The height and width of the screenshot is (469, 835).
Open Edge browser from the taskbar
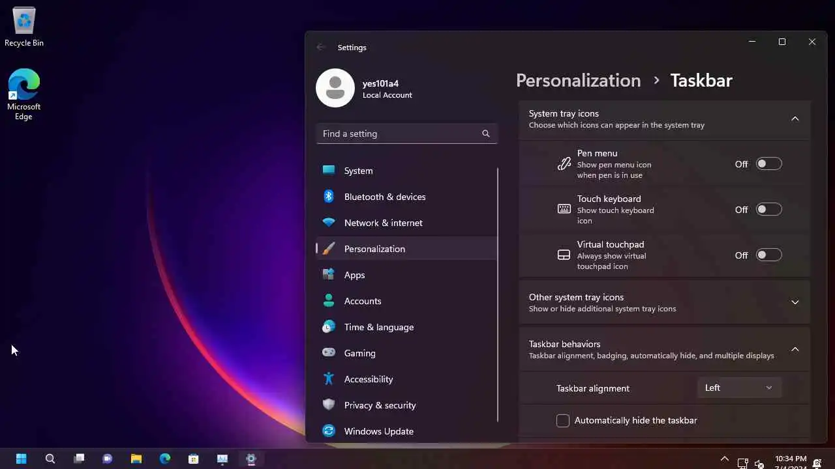(165, 459)
